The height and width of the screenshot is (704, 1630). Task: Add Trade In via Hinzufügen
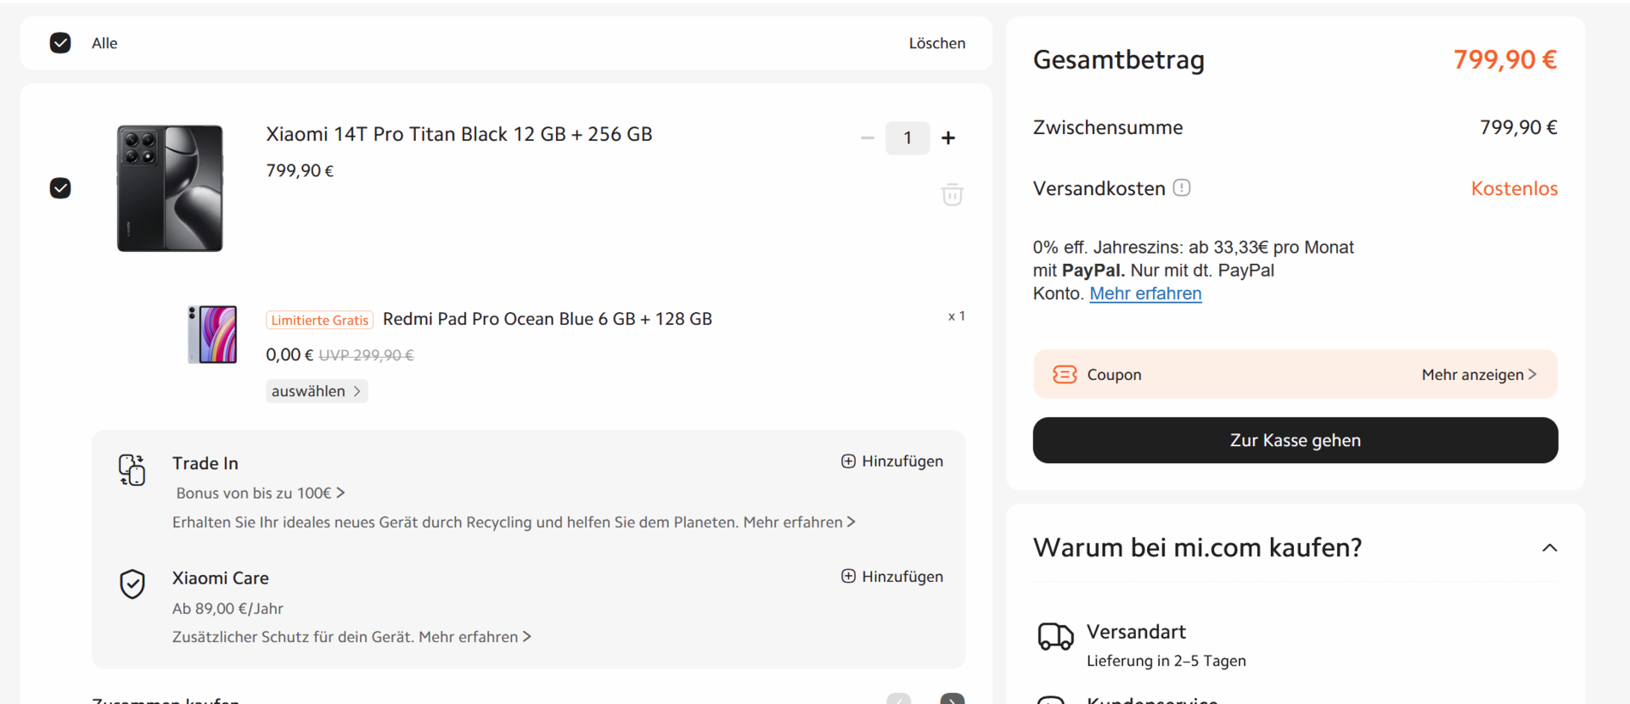(892, 461)
